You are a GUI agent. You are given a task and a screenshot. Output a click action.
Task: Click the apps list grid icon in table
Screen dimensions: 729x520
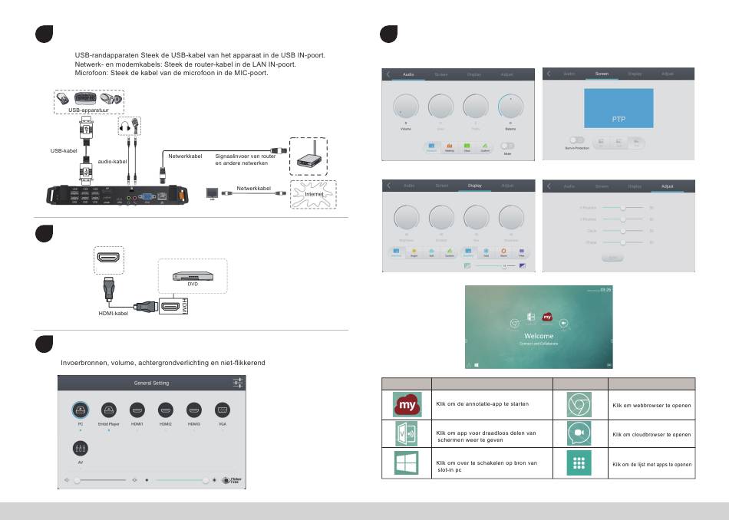point(579,462)
